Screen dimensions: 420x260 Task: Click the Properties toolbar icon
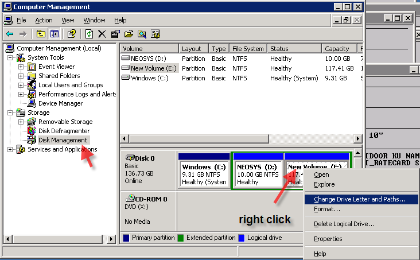pos(115,34)
